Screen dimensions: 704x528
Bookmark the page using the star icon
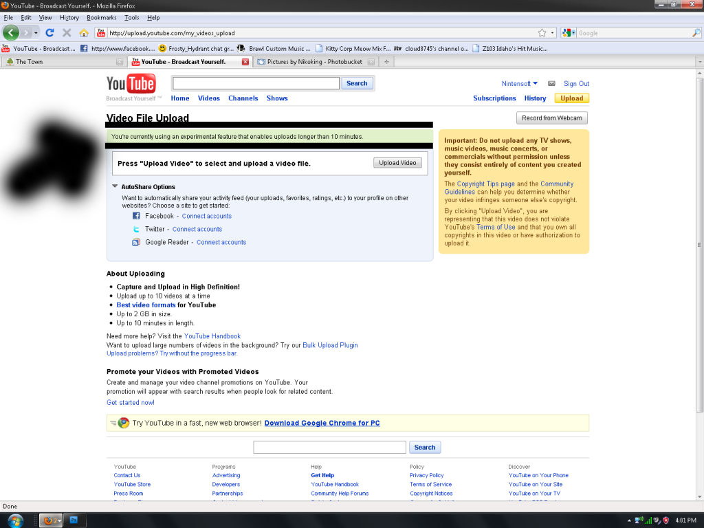[542, 32]
